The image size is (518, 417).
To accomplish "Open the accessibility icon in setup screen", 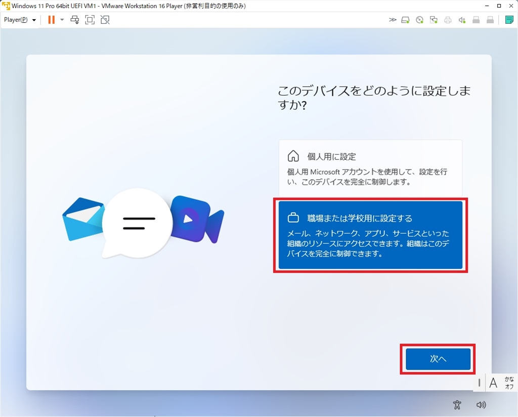I will 457,405.
